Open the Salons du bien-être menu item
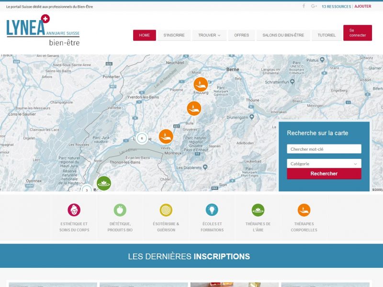The width and height of the screenshot is (383, 287). pos(283,35)
